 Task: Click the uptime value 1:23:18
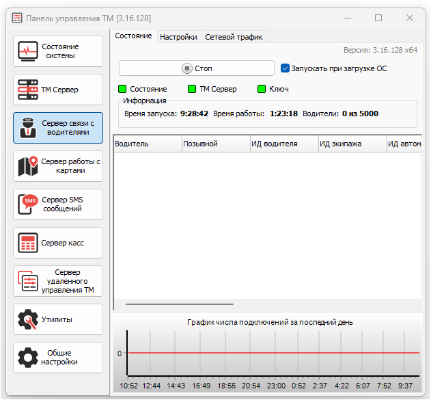click(283, 114)
